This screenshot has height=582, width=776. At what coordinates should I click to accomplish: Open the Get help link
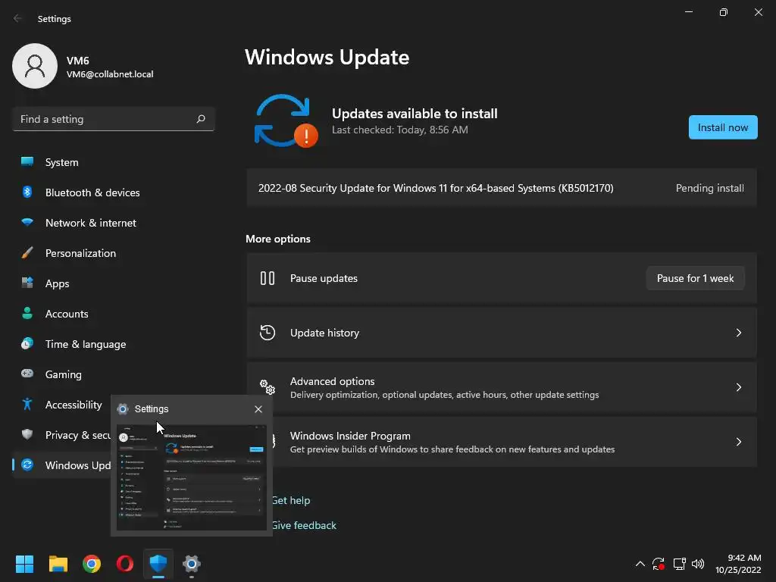292,500
